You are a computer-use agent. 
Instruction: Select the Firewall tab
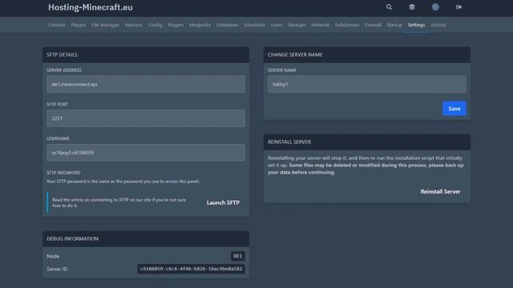click(373, 25)
